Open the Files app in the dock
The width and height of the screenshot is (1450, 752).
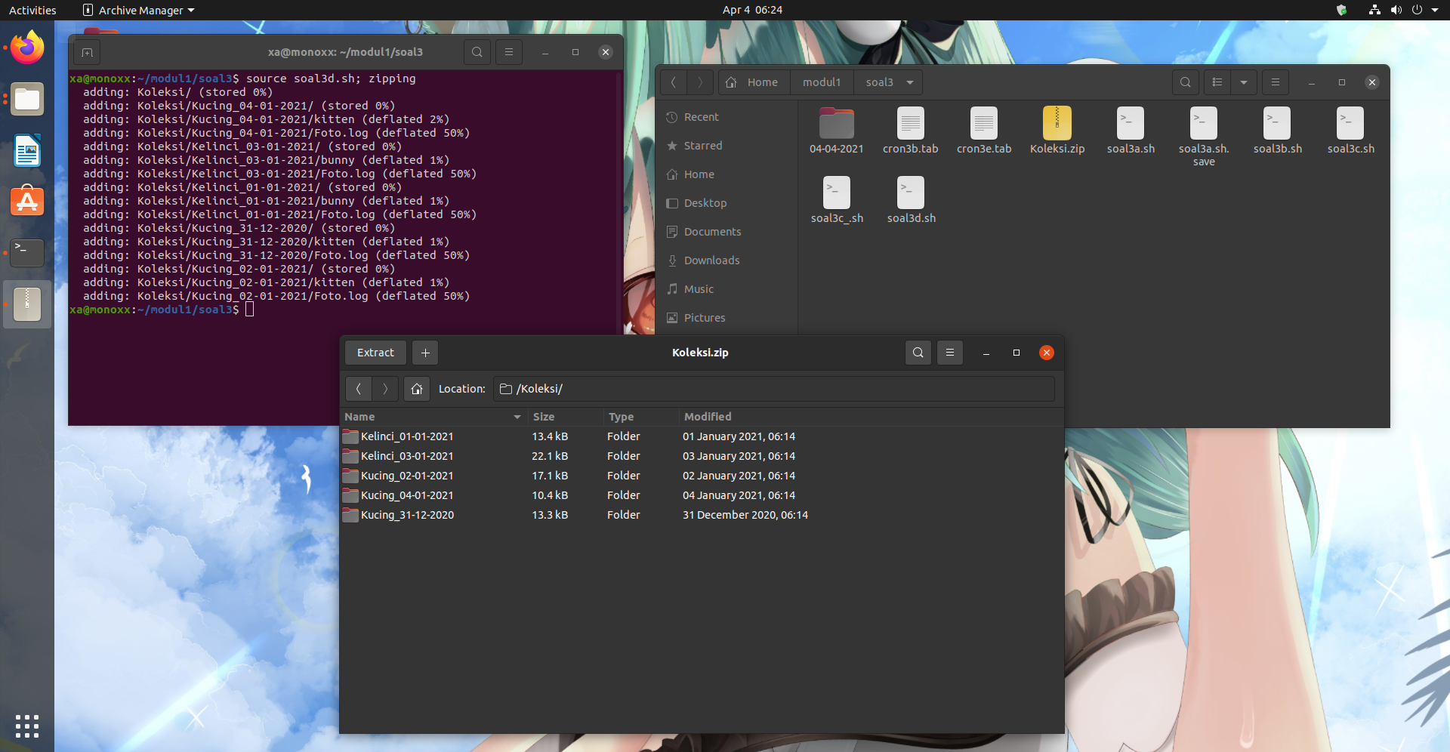[x=27, y=100]
